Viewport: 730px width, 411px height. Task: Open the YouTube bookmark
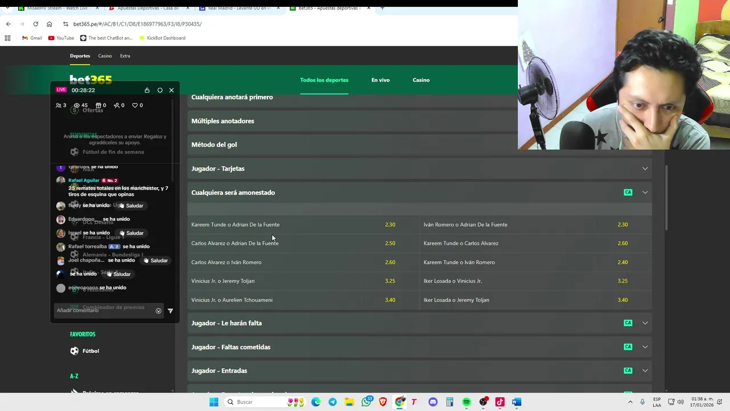click(x=61, y=38)
